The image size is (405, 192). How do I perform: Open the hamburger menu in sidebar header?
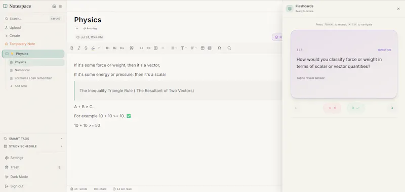[x=60, y=6]
